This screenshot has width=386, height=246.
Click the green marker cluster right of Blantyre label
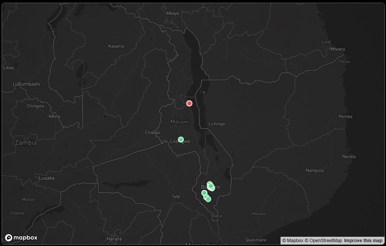(211, 186)
